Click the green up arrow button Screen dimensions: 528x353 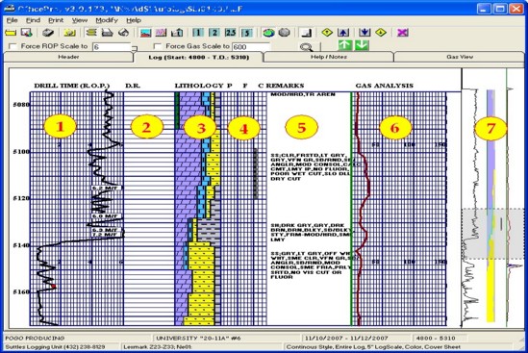click(345, 45)
